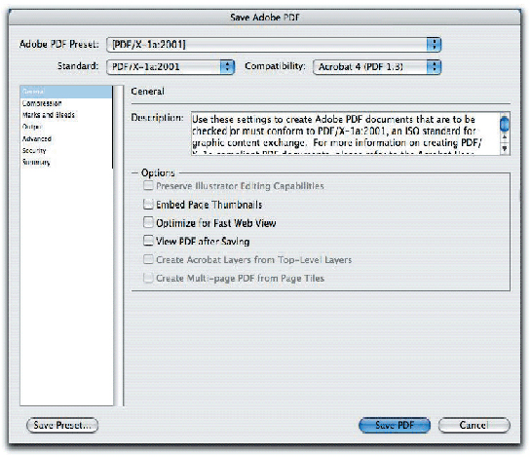Toggle Preserve Illustrator Editing Capabilities checkbox
Viewport: 531px width, 457px height.
point(148,186)
